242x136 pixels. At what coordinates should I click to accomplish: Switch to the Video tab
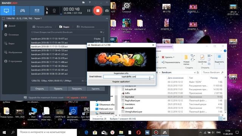click(64, 27)
